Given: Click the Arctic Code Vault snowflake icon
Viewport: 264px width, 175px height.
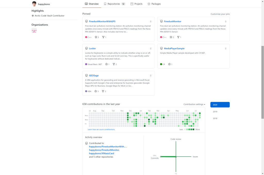Looking at the screenshot, I should click(33, 16).
